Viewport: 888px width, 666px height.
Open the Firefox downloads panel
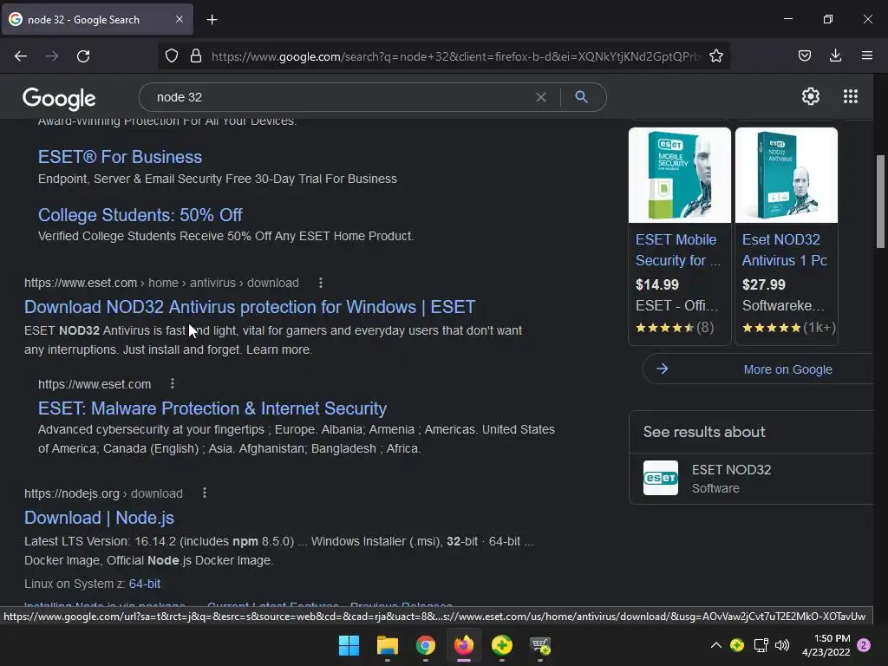835,55
